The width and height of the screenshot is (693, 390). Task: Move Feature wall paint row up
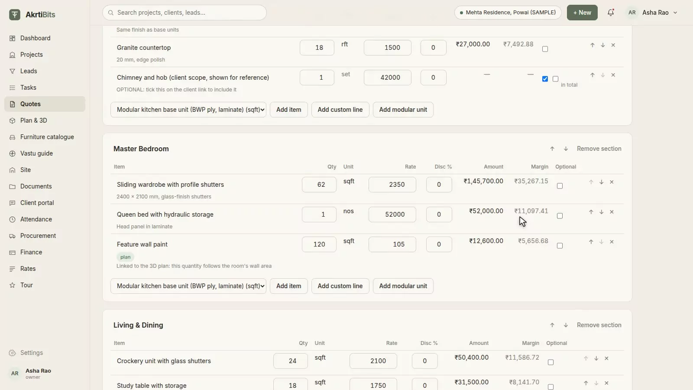591,242
